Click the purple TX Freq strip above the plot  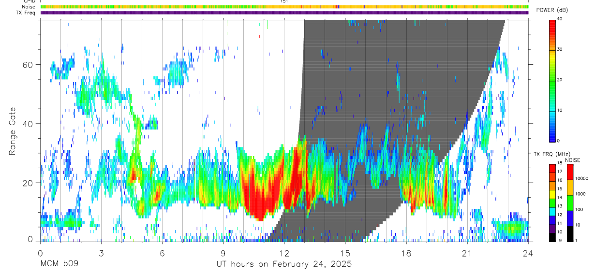(x=284, y=13)
